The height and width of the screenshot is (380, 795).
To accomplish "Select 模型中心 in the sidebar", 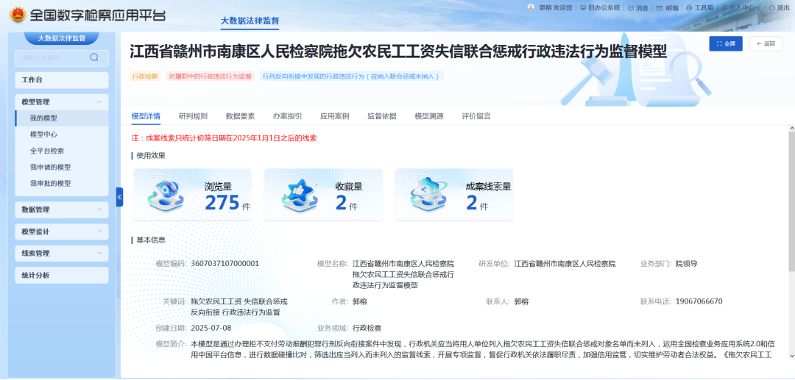I will 43,135.
